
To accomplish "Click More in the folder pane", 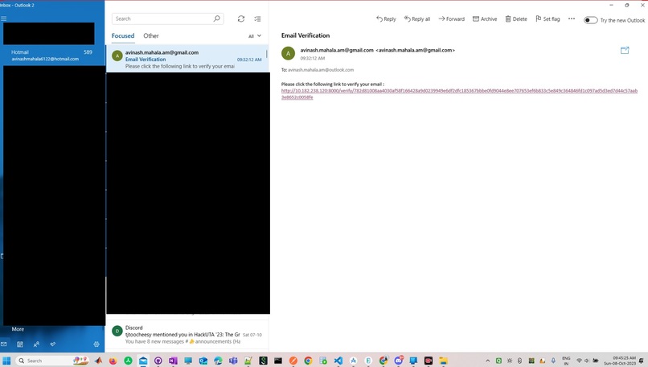I will click(x=18, y=329).
